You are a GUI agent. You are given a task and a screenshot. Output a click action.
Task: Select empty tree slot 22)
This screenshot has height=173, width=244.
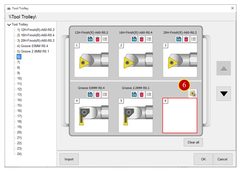tap(19, 143)
